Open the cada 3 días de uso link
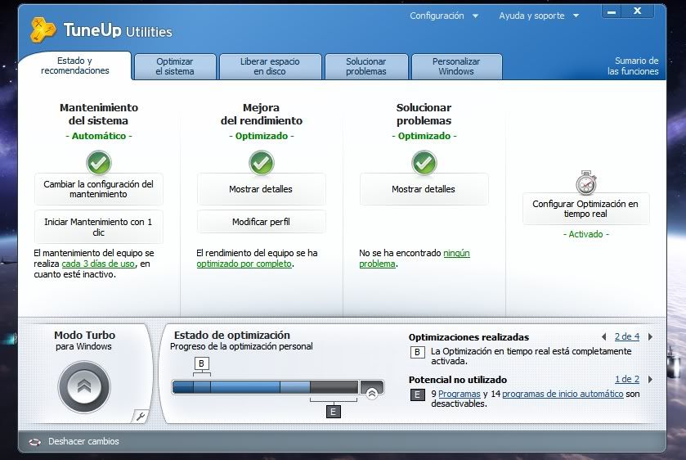This screenshot has height=460, width=686. coord(98,264)
